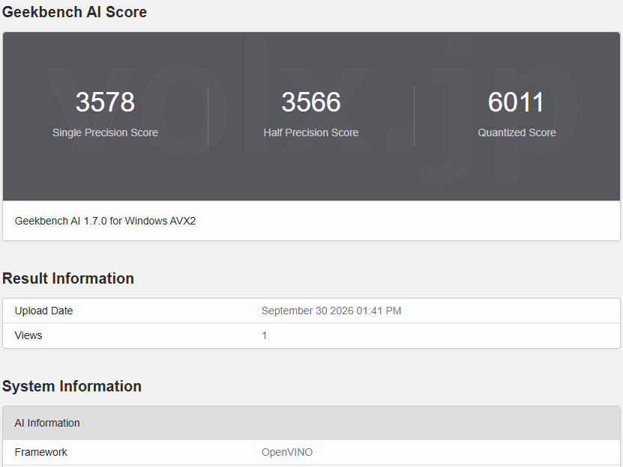This screenshot has height=467, width=623.
Task: Select the 6011 quantized score value
Action: click(x=516, y=103)
